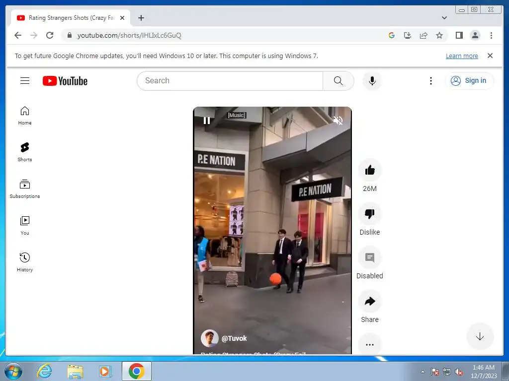Start voice search with microphone icon

click(372, 81)
